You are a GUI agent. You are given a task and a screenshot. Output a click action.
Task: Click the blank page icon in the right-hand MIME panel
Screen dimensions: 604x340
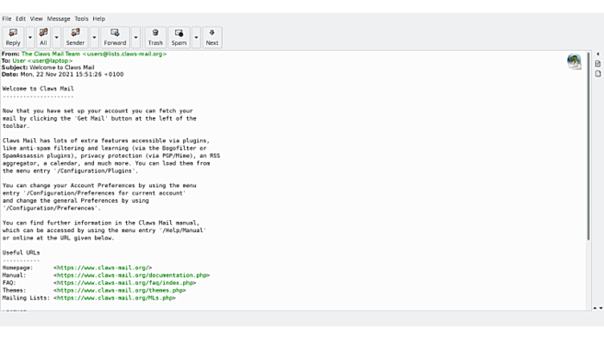point(598,73)
